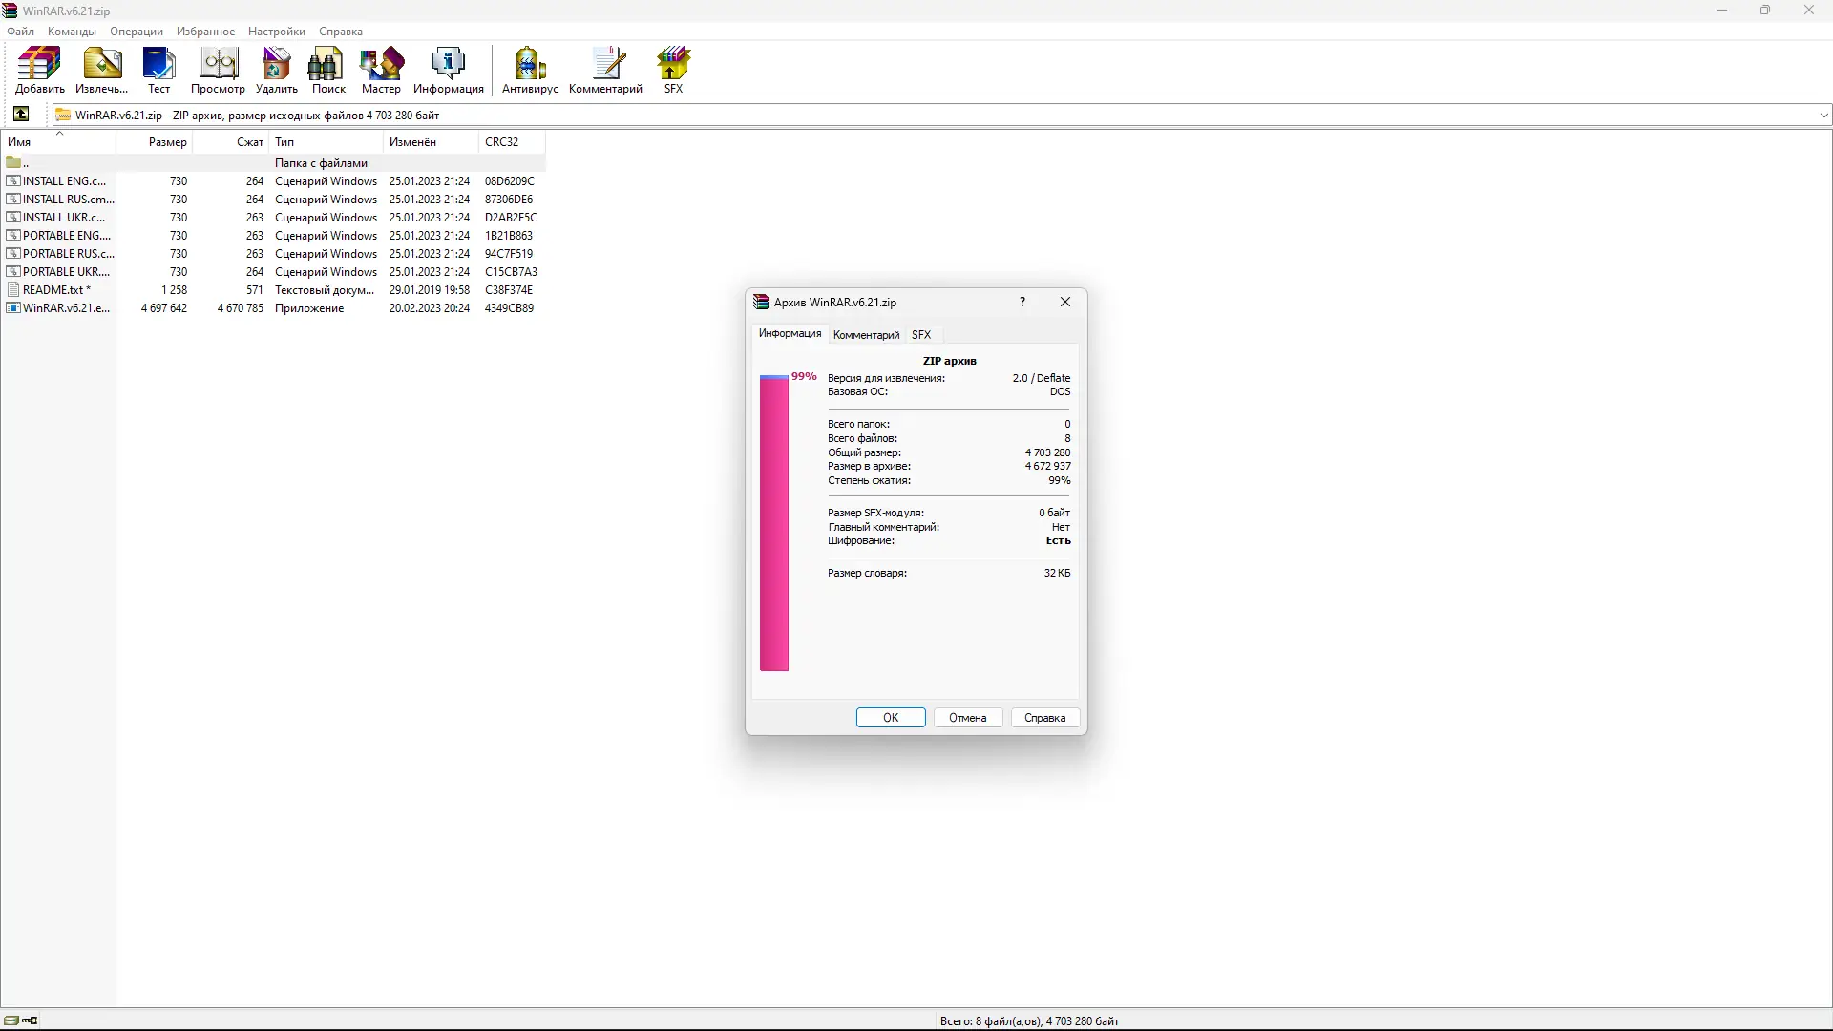Switch to the SFX dialog tab

(x=920, y=335)
